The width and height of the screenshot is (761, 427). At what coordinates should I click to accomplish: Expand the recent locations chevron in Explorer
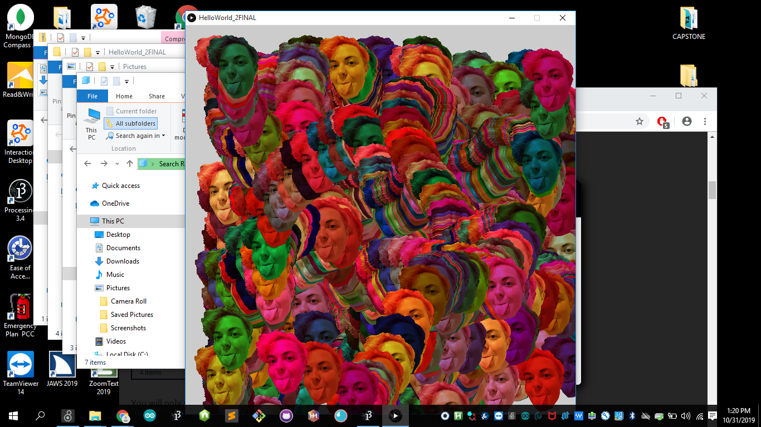(117, 164)
